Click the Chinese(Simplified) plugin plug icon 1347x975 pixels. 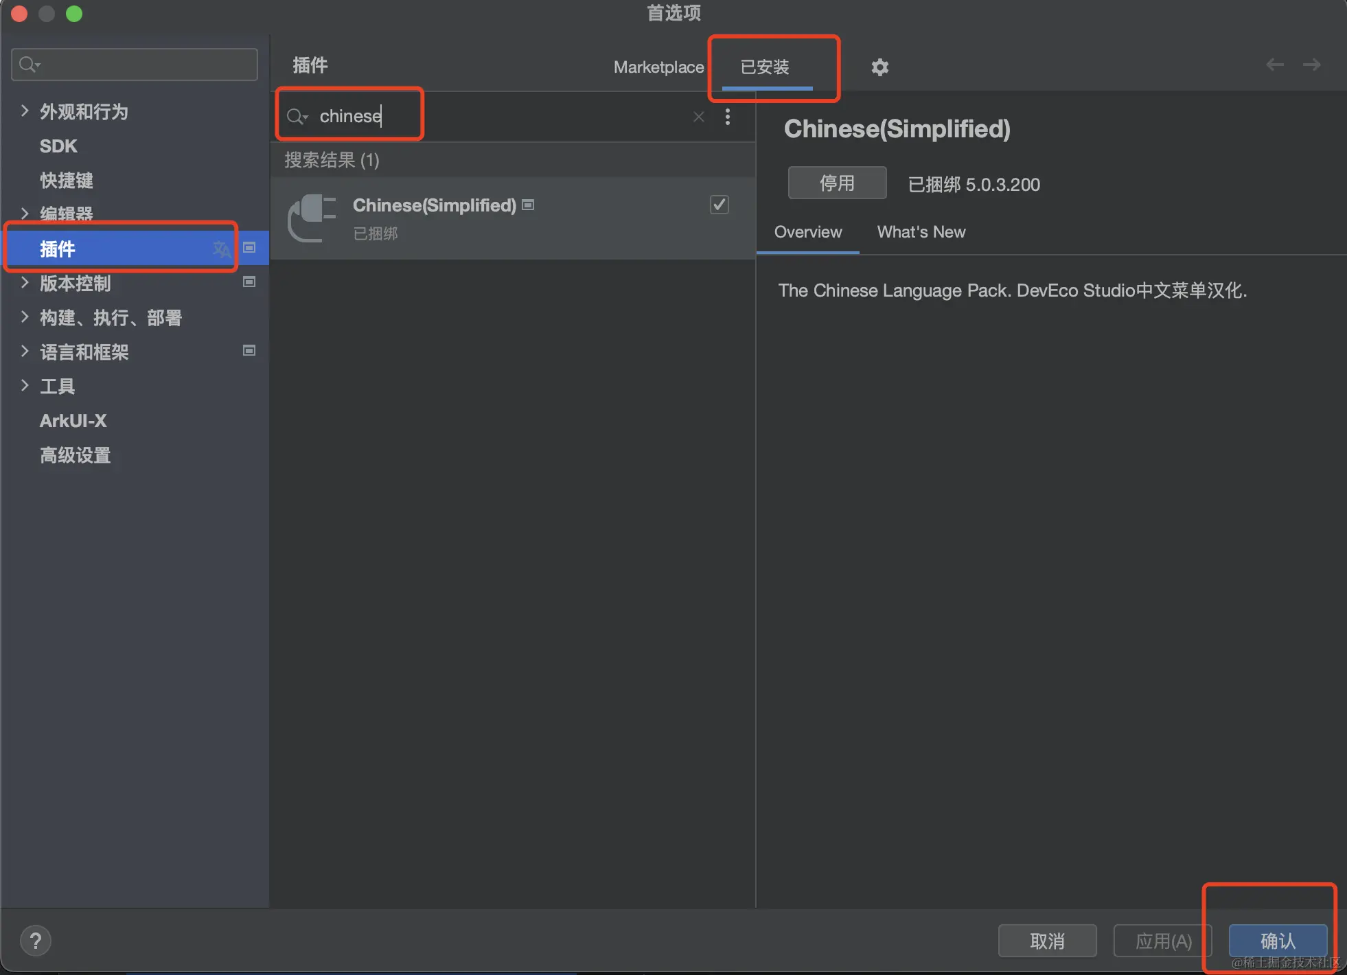coord(312,218)
